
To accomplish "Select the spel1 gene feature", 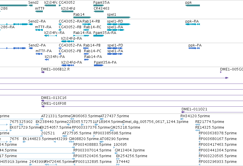I will tap(119, 17).
